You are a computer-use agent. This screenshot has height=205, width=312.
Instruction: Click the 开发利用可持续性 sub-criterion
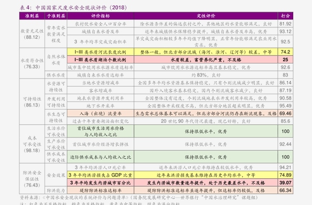tap(56, 102)
